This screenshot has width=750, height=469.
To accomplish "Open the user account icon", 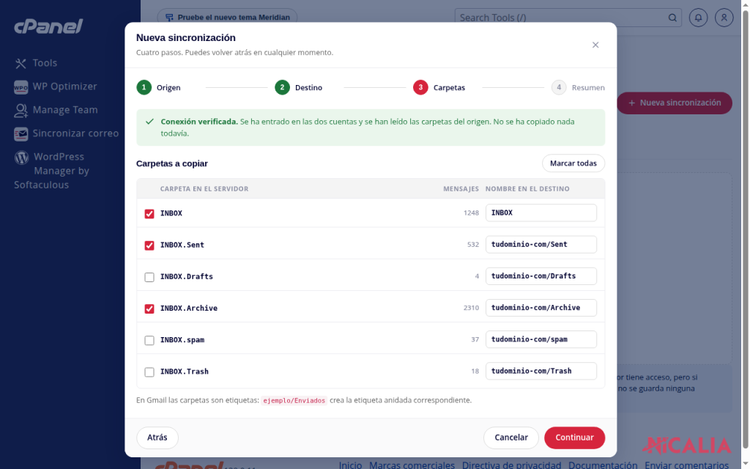I will pos(724,18).
